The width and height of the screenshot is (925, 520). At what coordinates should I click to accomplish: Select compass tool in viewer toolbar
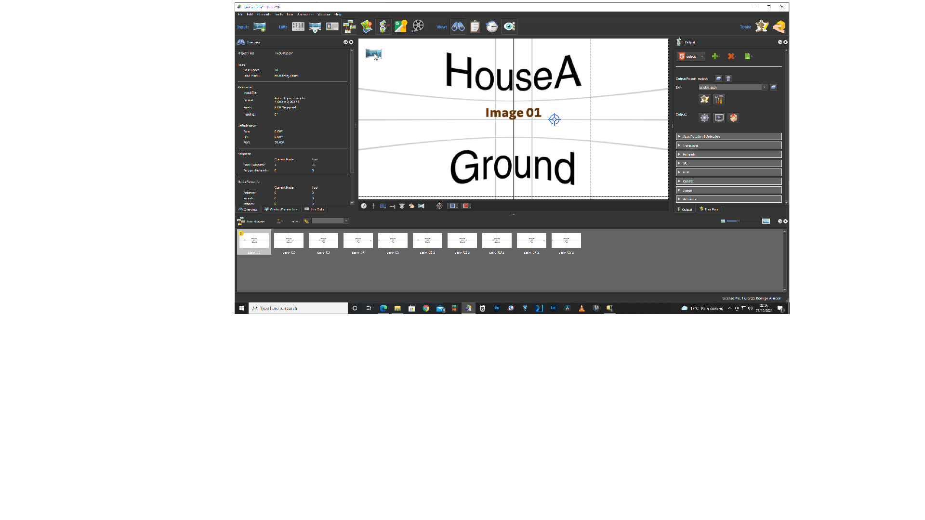(x=364, y=206)
